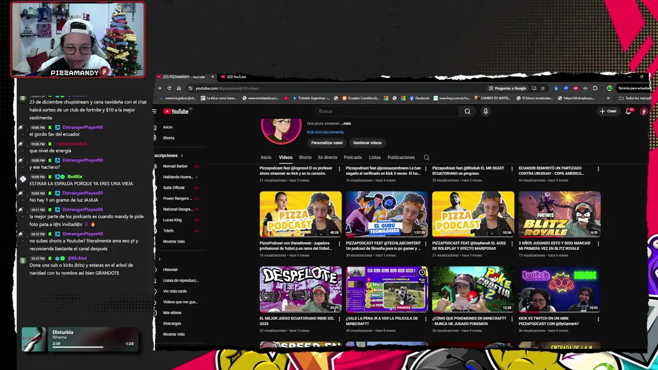Open options for '3 AÑOS JUGANDO ESTO' video
658x370 pixels.
[598, 244]
